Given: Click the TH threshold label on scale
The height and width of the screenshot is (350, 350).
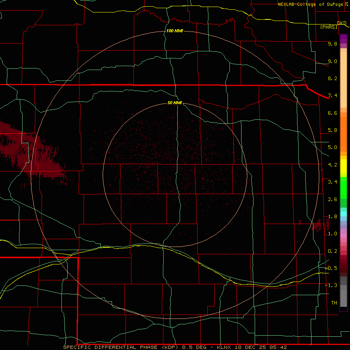Looking at the screenshot, I should pos(334,303).
